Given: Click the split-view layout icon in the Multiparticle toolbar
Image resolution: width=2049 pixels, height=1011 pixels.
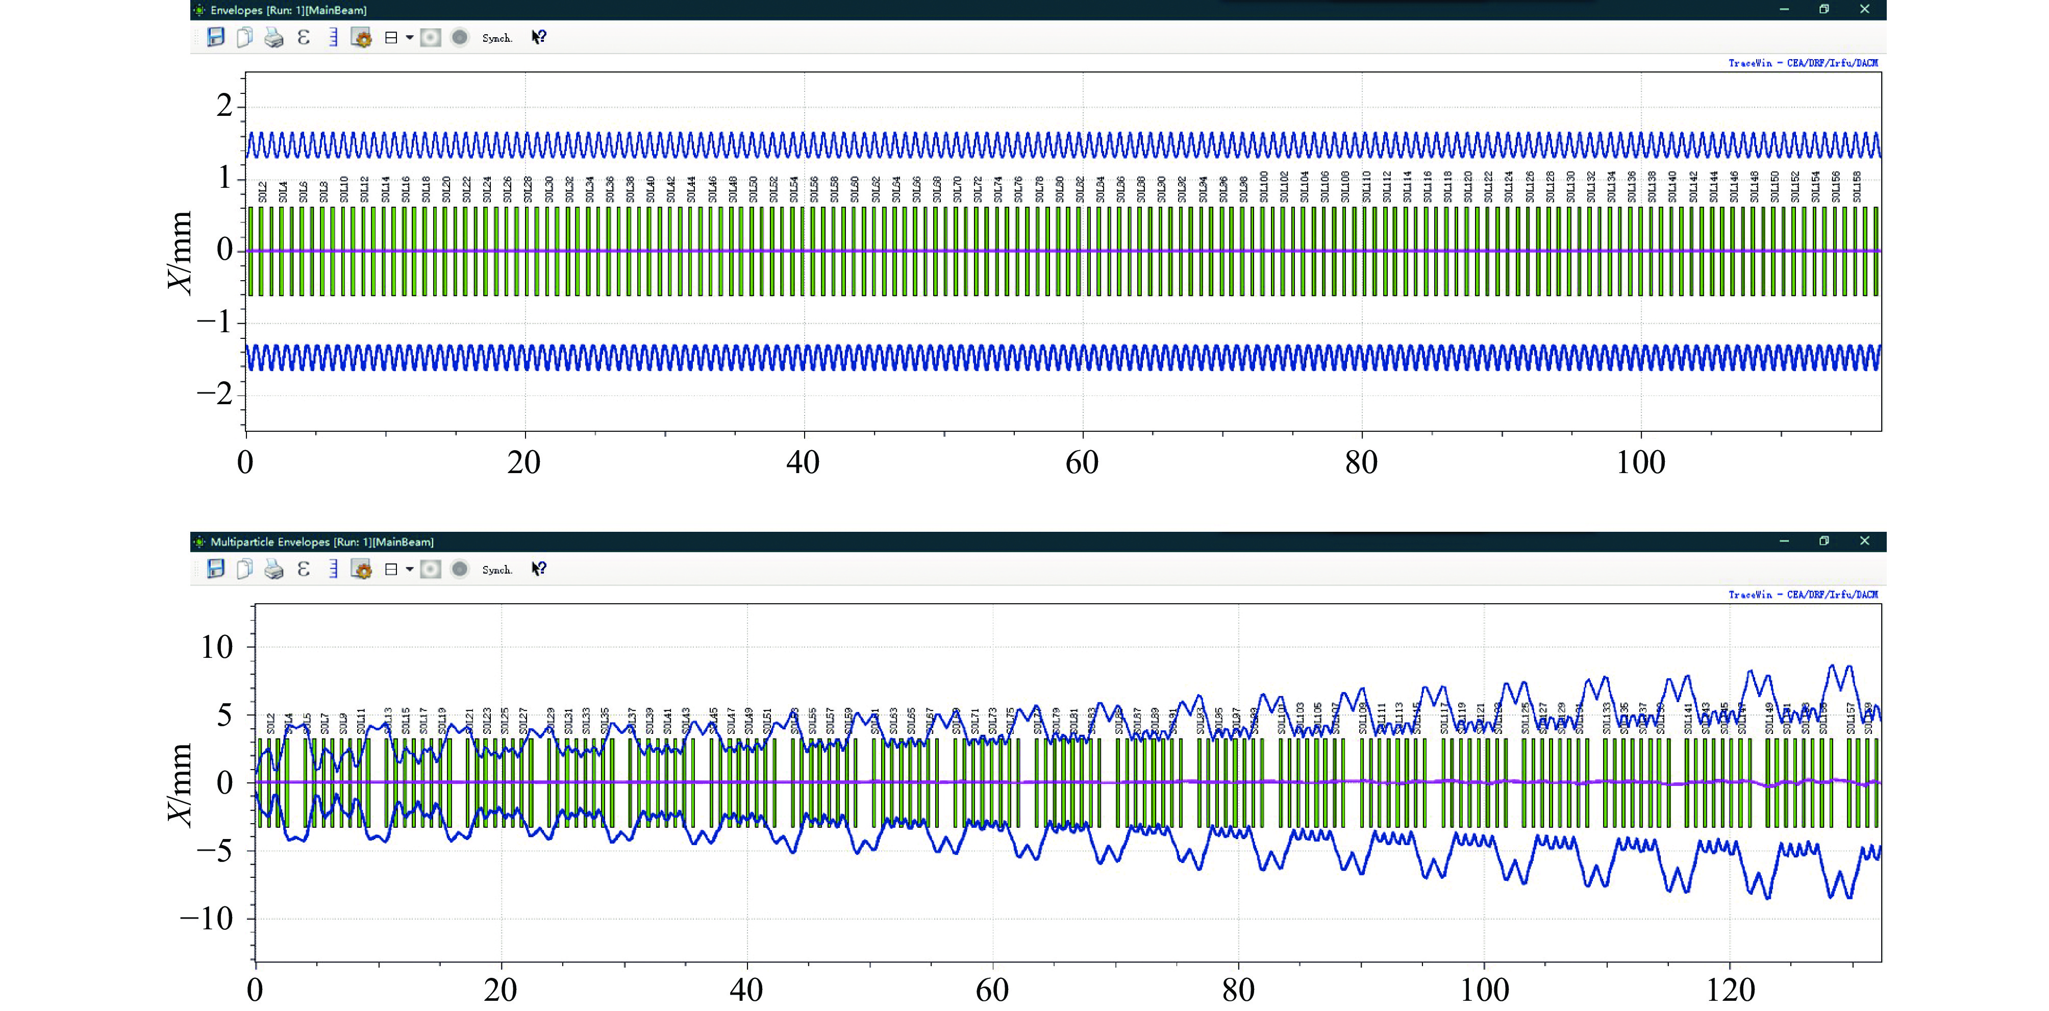Looking at the screenshot, I should [x=391, y=569].
